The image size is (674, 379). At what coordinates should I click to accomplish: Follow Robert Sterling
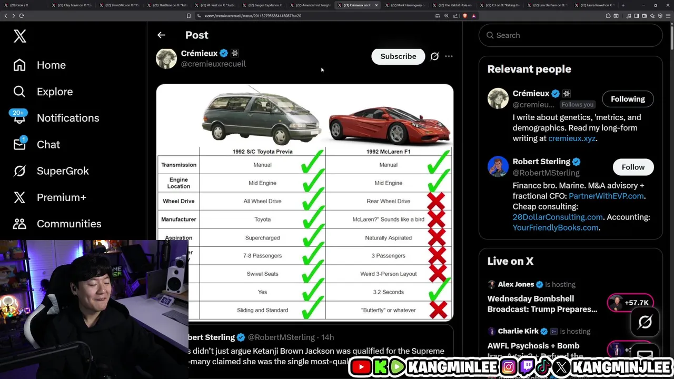(633, 167)
